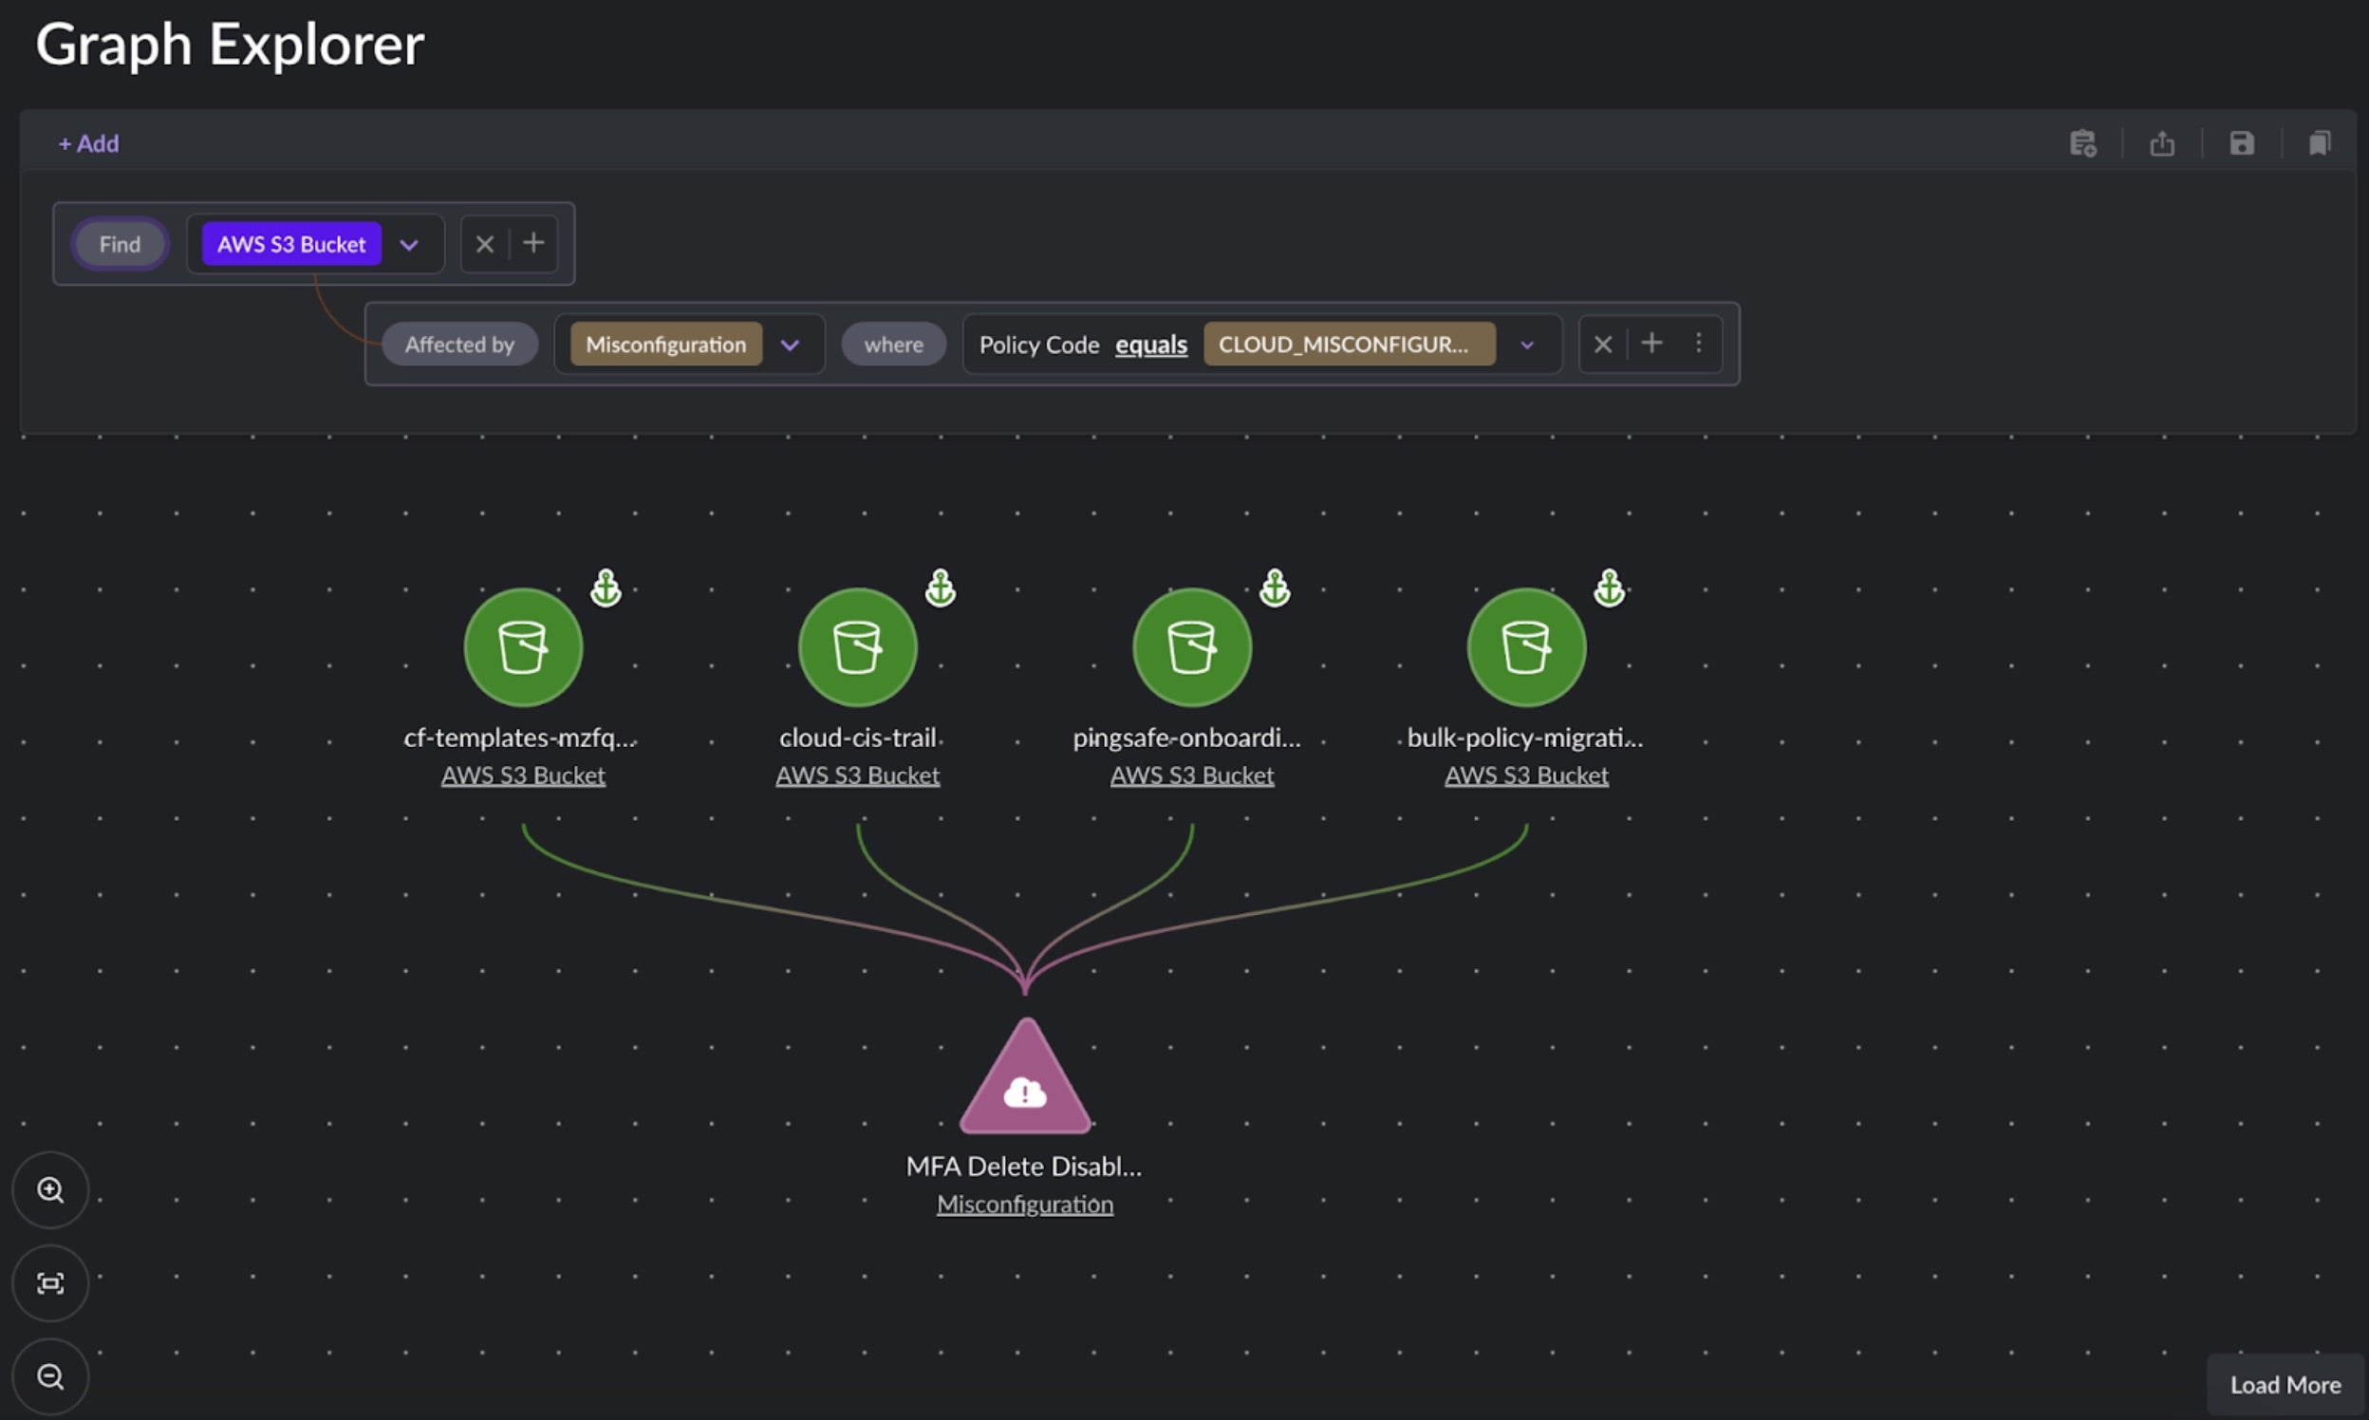
Task: Click the fit-to-screen view button
Action: point(49,1283)
